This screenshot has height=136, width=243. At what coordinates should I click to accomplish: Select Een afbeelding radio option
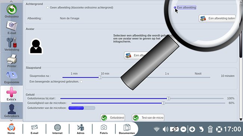click(x=175, y=7)
